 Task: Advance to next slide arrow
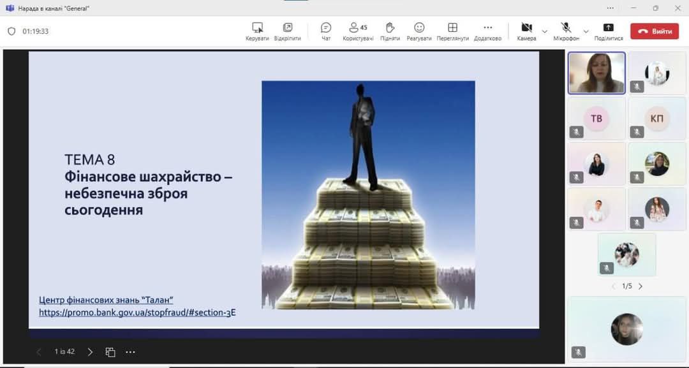pos(90,352)
